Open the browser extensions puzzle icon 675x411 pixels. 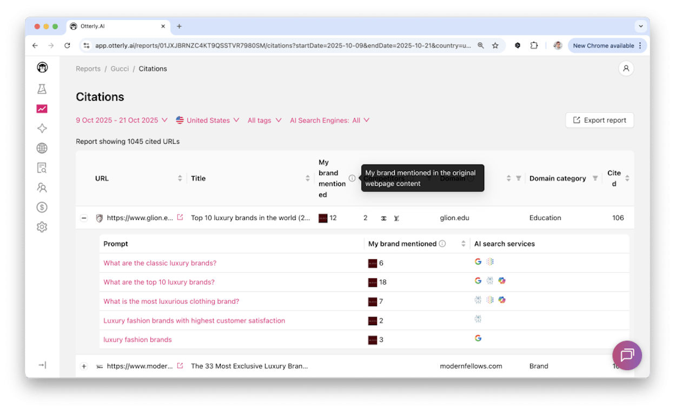(534, 46)
